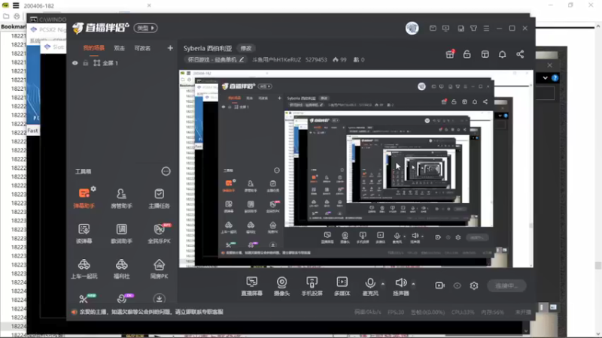Open the 读弹幕 read-danmaku tool
The width and height of the screenshot is (602, 338).
coord(84,234)
